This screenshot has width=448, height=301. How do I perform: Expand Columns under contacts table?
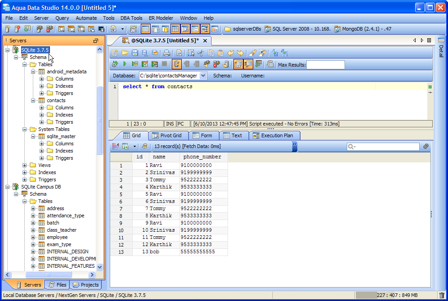click(x=42, y=108)
